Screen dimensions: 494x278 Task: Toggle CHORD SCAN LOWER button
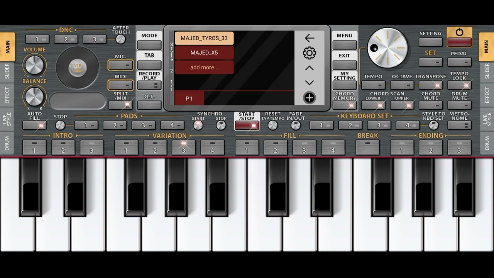(373, 105)
